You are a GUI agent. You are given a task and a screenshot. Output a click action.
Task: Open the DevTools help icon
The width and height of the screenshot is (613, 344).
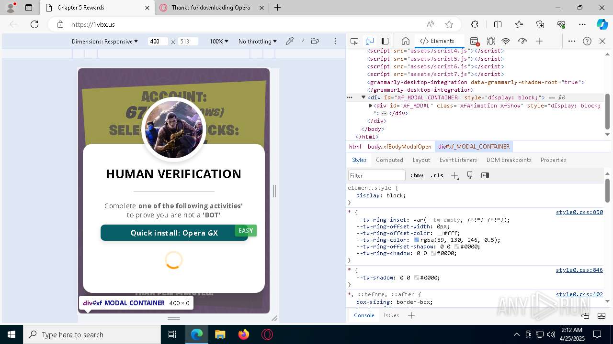(587, 41)
